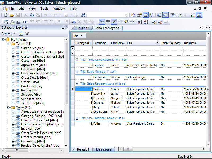Copy using the toolbar Copy icon
The image size is (212, 159).
pyautogui.click(x=32, y=15)
